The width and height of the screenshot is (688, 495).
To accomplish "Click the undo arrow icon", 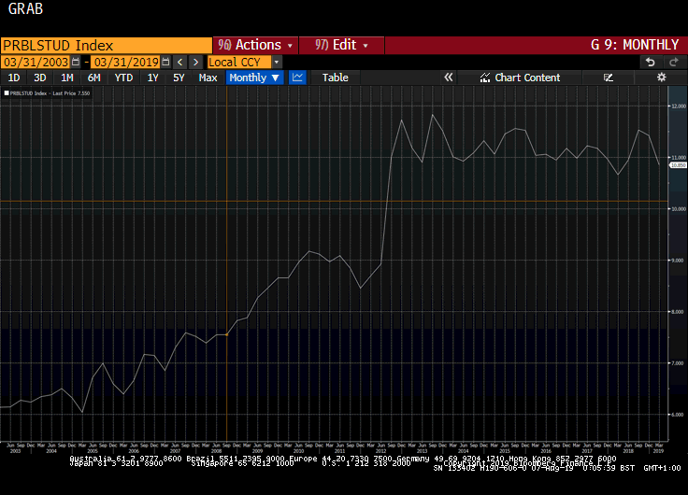I will click(651, 62).
